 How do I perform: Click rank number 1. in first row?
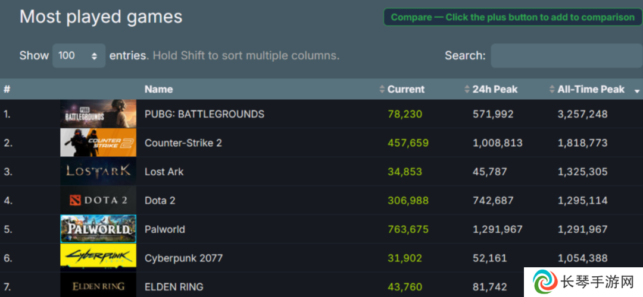[7, 113]
